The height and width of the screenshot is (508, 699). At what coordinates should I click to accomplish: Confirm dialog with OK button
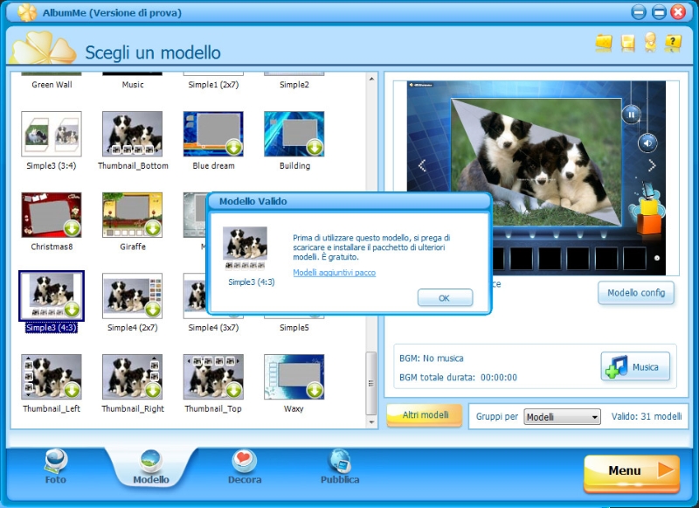[445, 298]
